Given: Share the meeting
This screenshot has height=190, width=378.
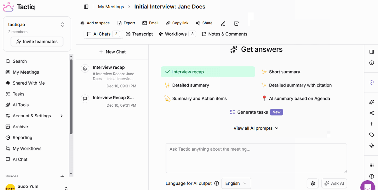Looking at the screenshot, I should click(x=204, y=23).
